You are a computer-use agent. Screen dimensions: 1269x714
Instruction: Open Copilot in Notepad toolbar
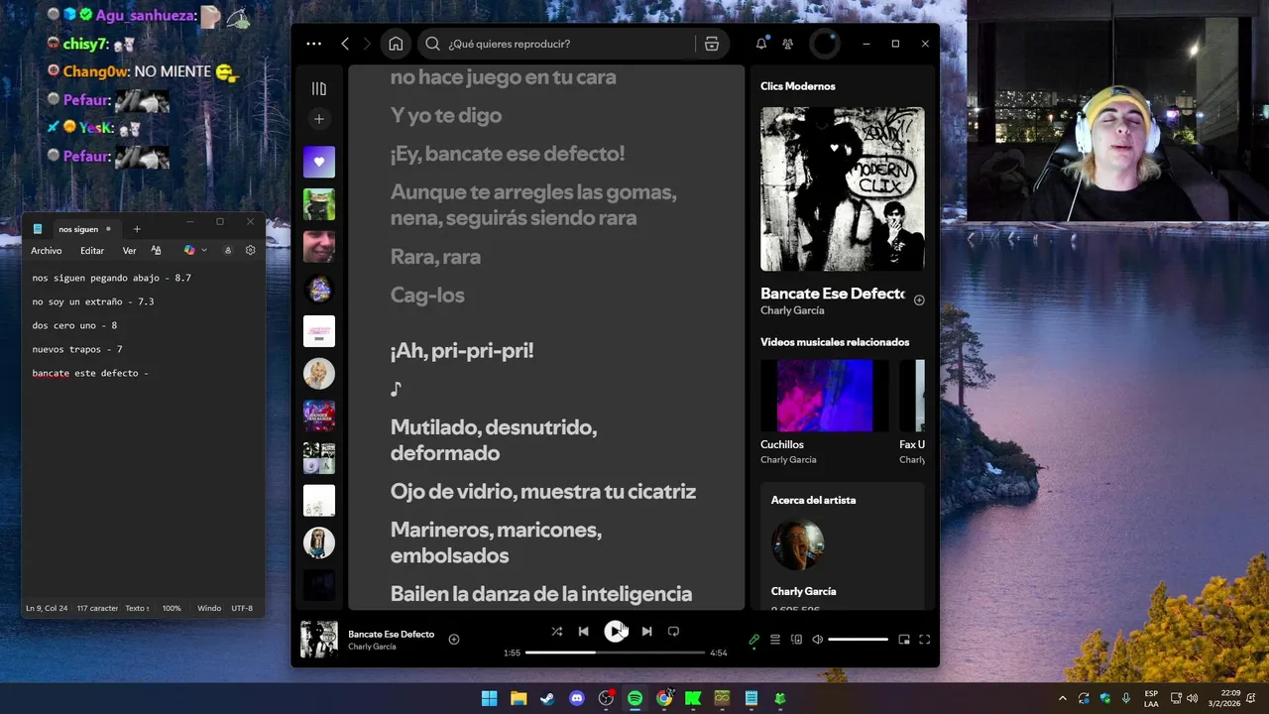tap(189, 251)
